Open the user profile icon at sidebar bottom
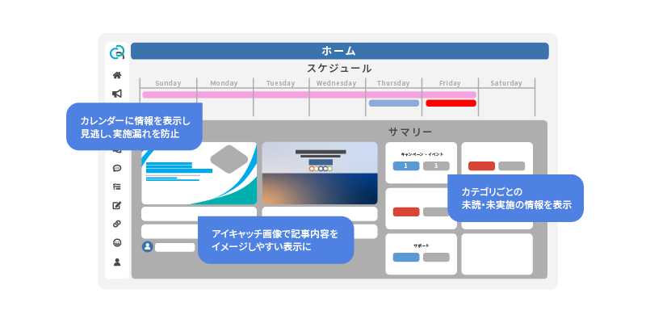This screenshot has width=646, height=323. (x=117, y=262)
